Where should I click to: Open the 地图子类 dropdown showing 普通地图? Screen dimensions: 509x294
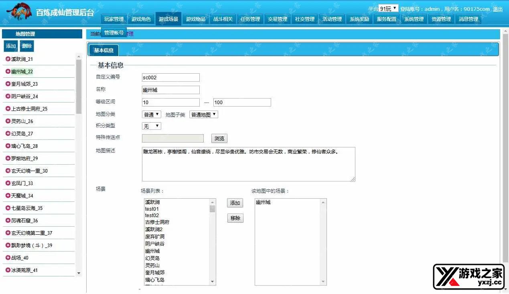[x=204, y=114]
